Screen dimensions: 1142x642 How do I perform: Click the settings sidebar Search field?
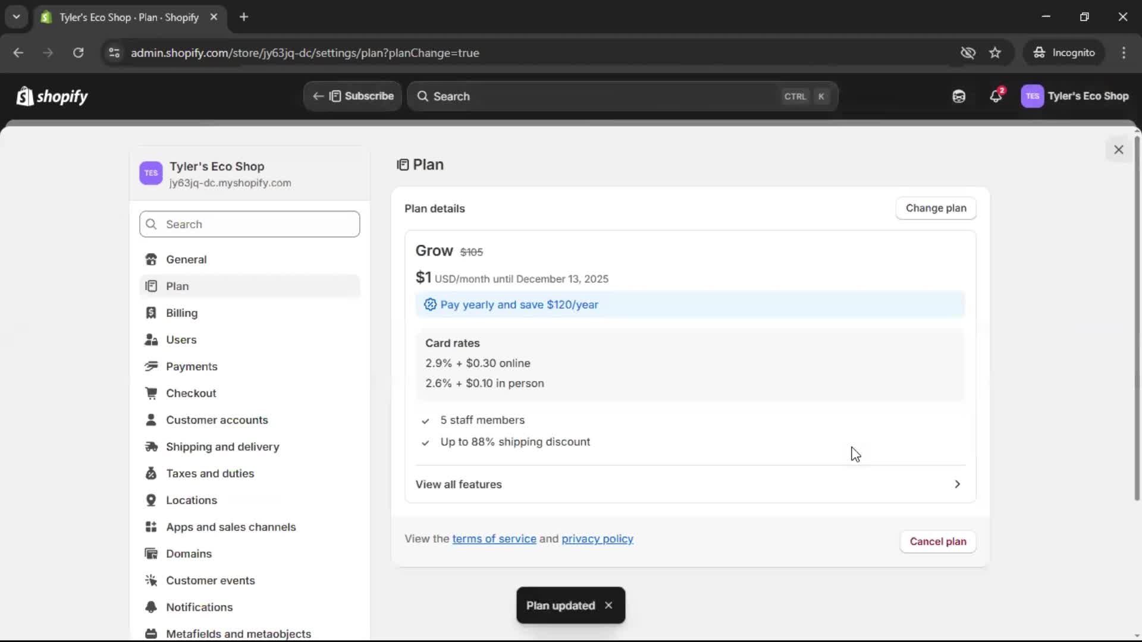coord(250,225)
